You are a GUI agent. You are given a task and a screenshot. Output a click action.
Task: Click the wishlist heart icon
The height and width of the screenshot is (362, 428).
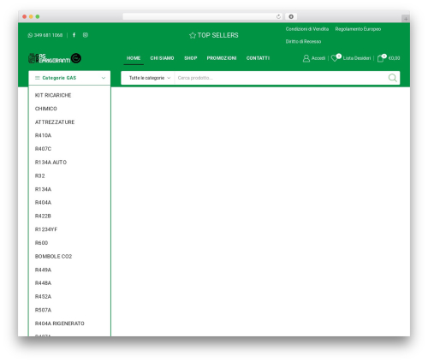pyautogui.click(x=335, y=58)
